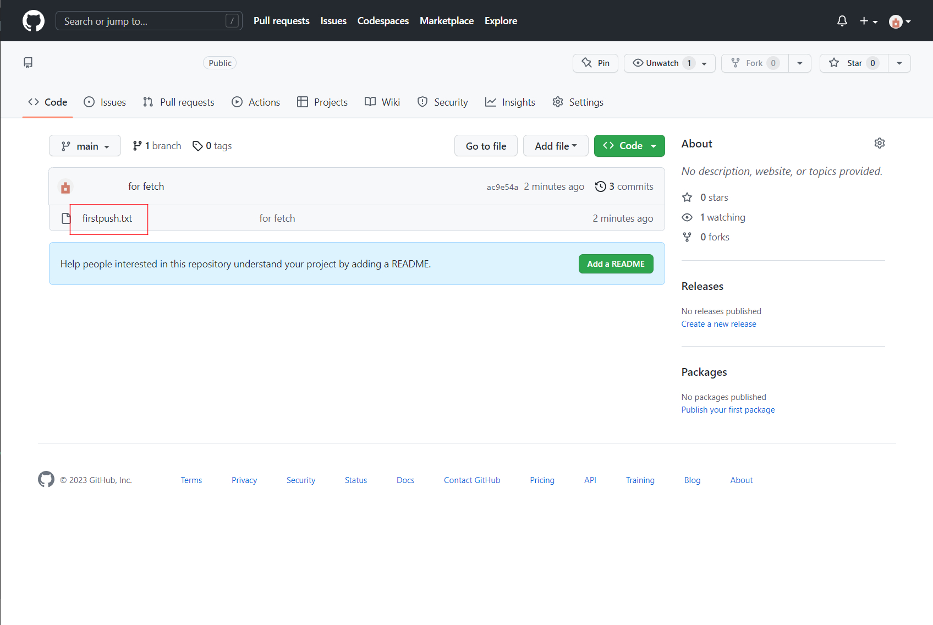Open Marketplace in header
The image size is (933, 625).
tap(447, 21)
